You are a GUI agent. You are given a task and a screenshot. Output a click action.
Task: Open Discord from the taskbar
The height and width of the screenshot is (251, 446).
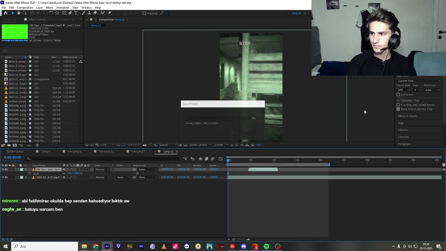(244, 246)
